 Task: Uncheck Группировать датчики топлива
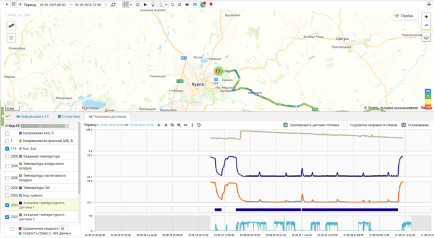[286, 125]
